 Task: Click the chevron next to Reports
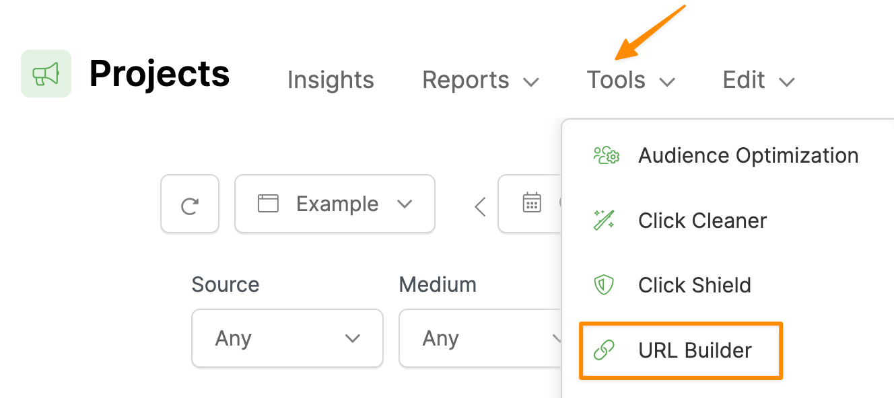(x=531, y=82)
